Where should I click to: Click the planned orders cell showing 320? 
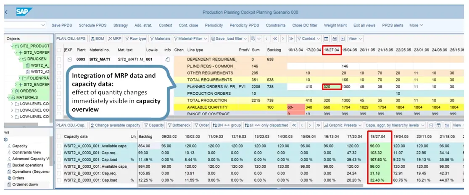point(332,87)
